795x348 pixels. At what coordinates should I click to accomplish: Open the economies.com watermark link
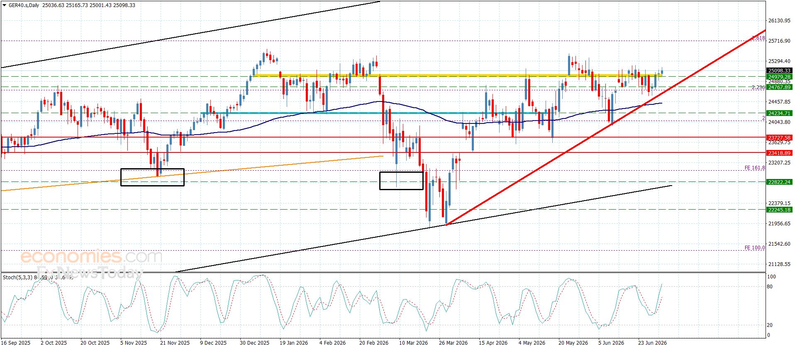91,256
